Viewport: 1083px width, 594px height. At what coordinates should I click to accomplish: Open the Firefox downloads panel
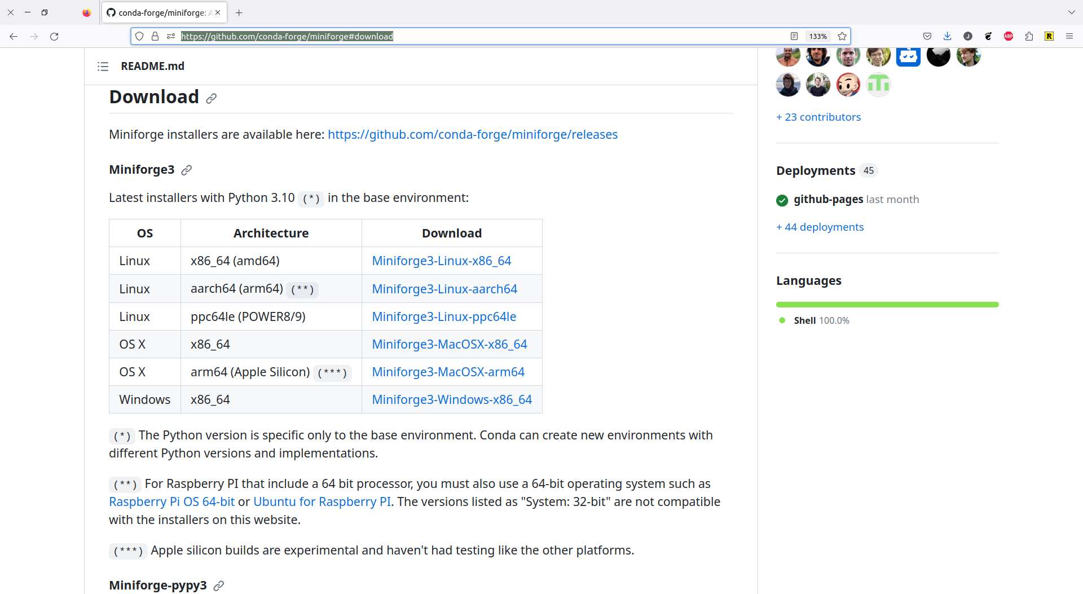[948, 36]
